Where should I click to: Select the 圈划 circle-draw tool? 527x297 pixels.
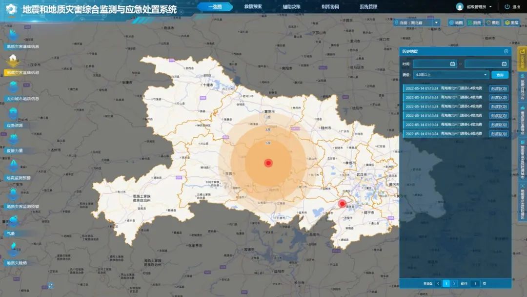tap(493, 22)
